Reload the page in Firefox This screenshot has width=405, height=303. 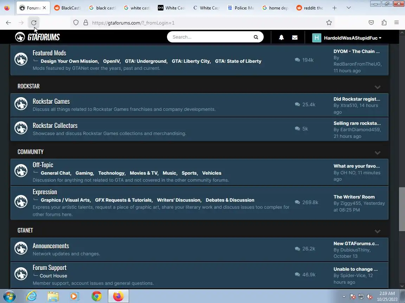click(x=34, y=23)
